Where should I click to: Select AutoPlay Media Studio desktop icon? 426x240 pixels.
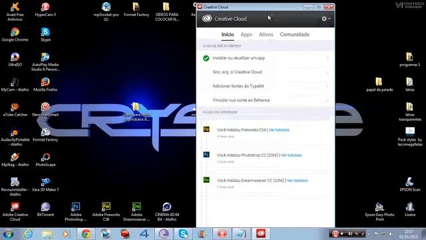tap(45, 62)
